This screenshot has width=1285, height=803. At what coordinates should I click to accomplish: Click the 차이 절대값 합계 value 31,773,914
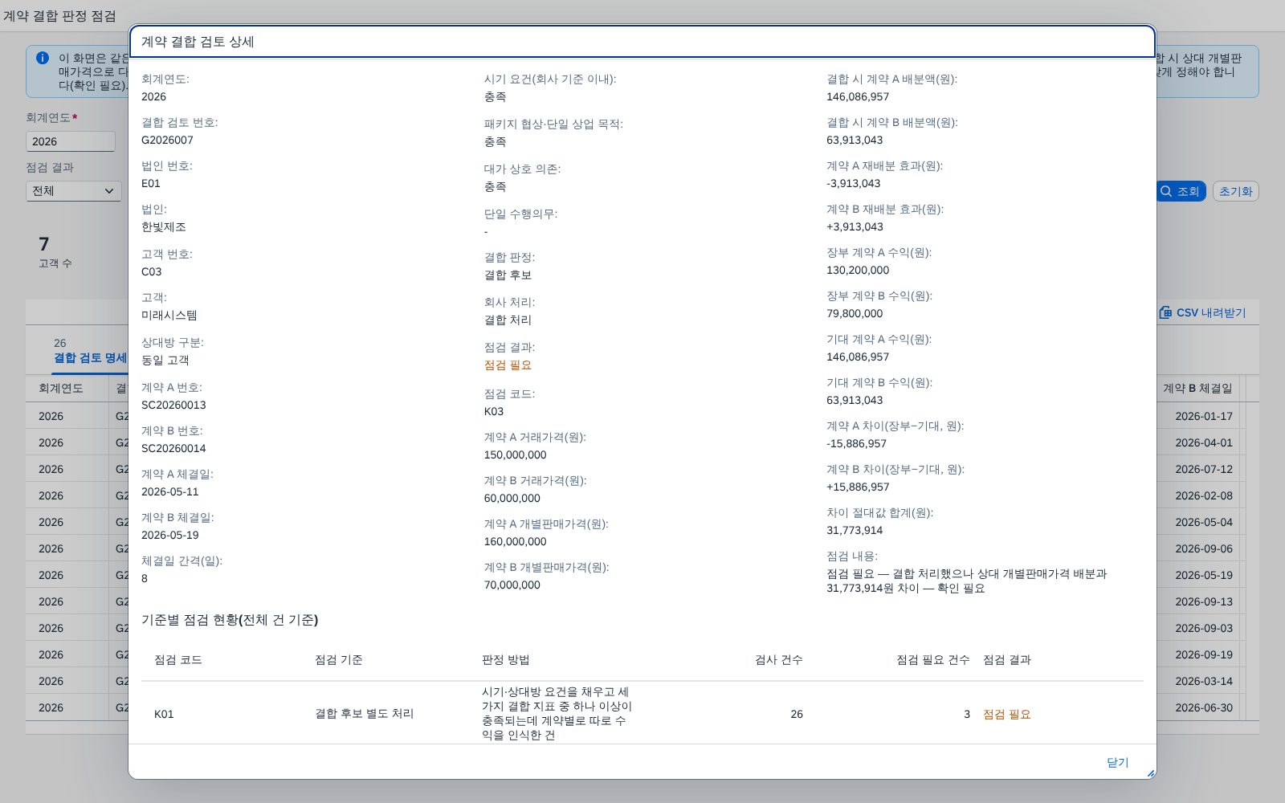(855, 530)
